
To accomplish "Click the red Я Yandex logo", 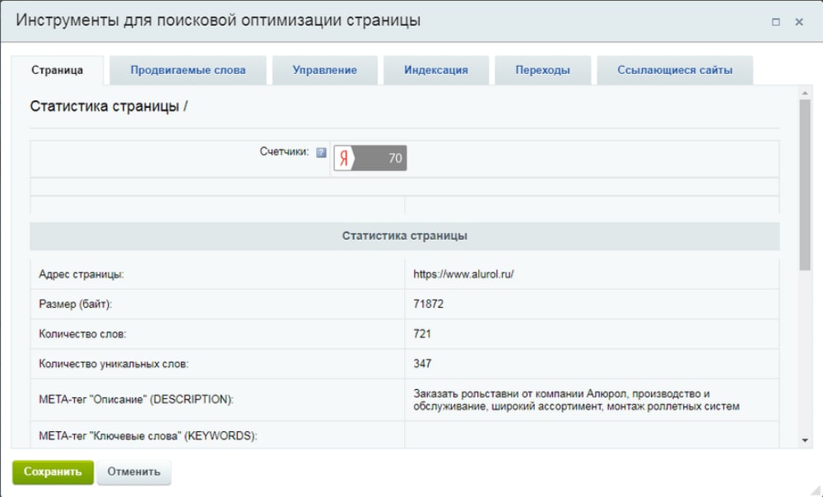I will coord(345,156).
